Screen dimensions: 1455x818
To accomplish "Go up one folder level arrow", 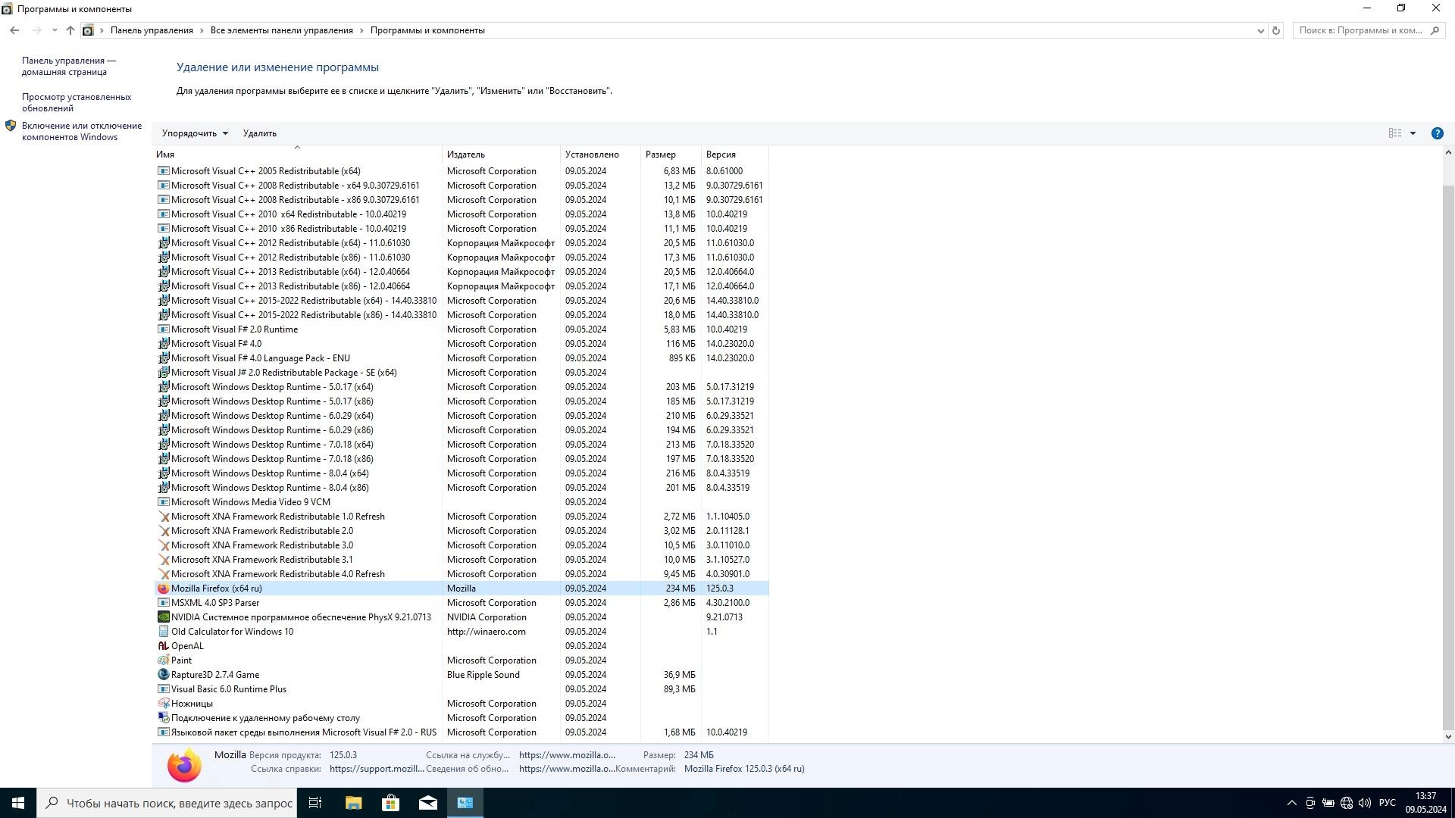I will coord(70,30).
